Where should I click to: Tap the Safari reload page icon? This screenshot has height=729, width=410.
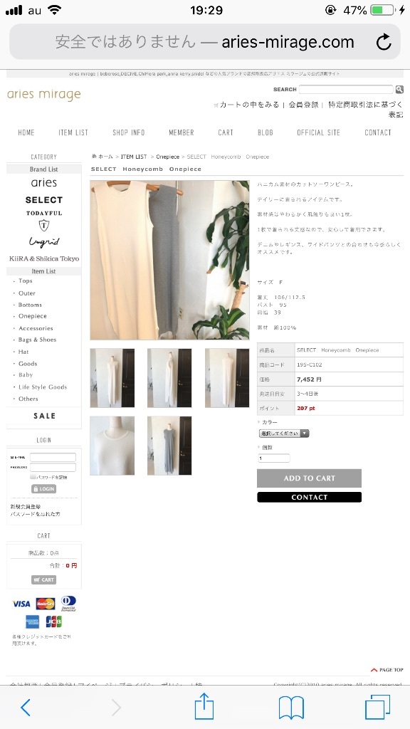click(x=384, y=42)
